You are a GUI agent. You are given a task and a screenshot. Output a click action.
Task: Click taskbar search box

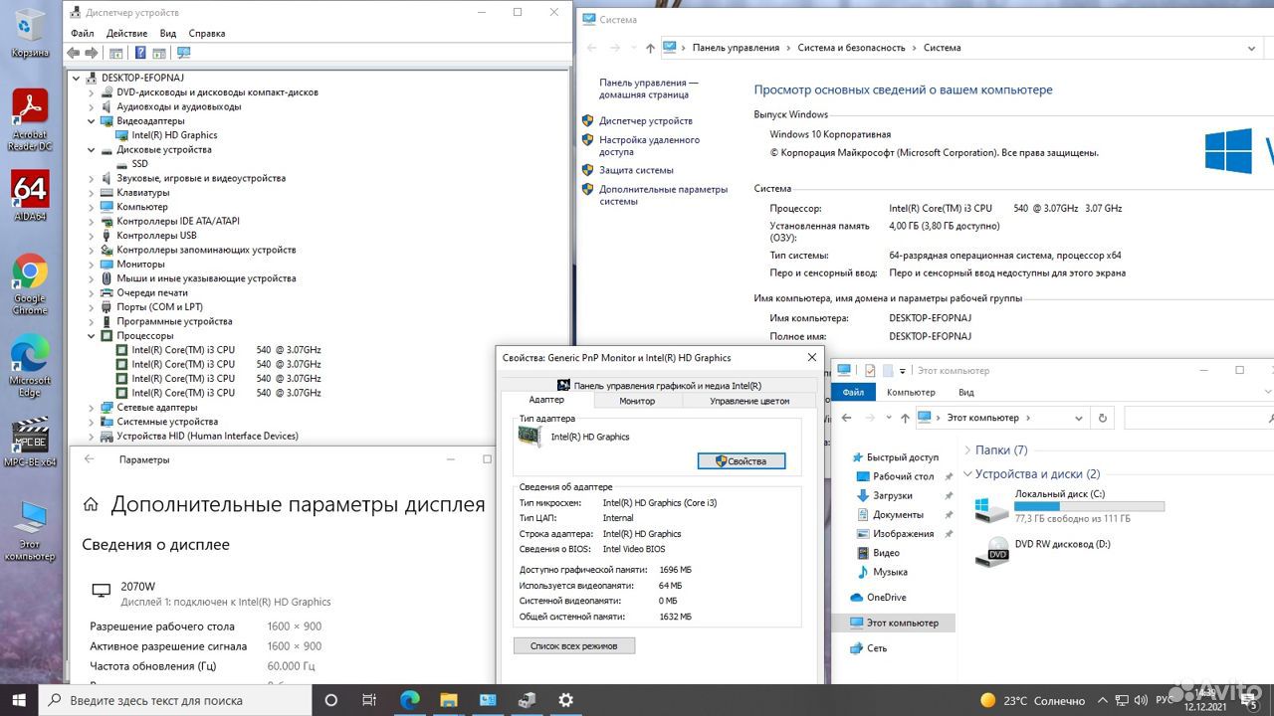tap(175, 700)
